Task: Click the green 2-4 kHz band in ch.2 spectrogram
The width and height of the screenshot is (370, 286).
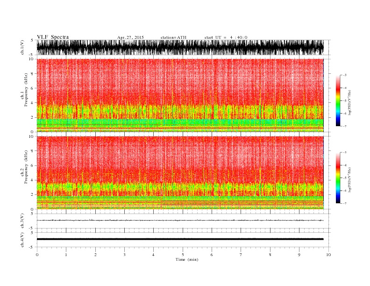Action: click(180, 188)
